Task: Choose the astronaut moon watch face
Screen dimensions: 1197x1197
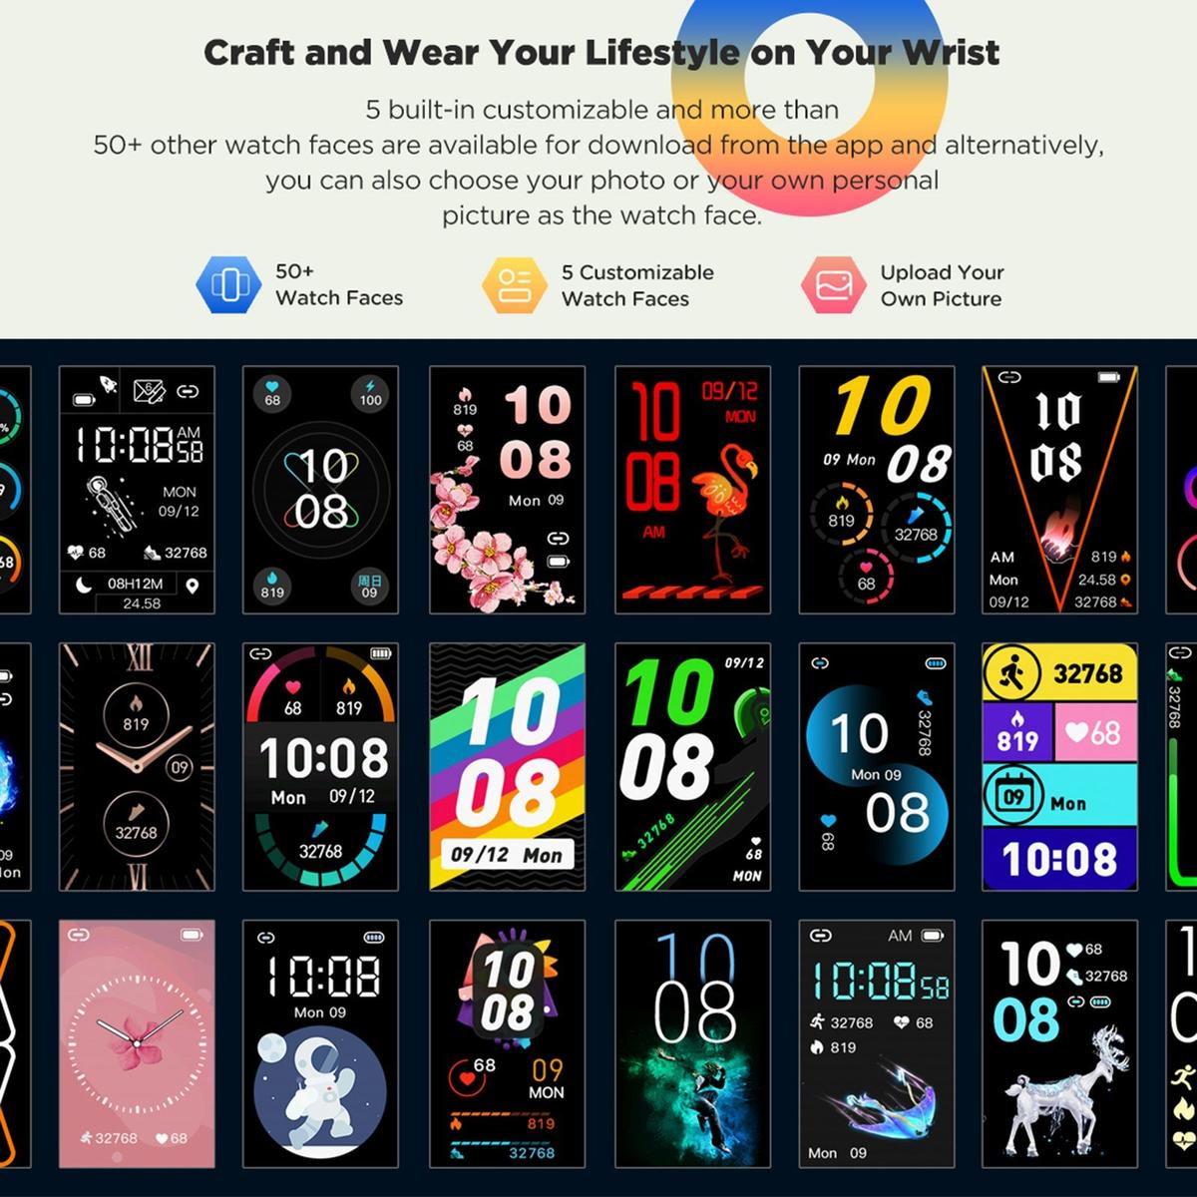Action: [x=320, y=1043]
